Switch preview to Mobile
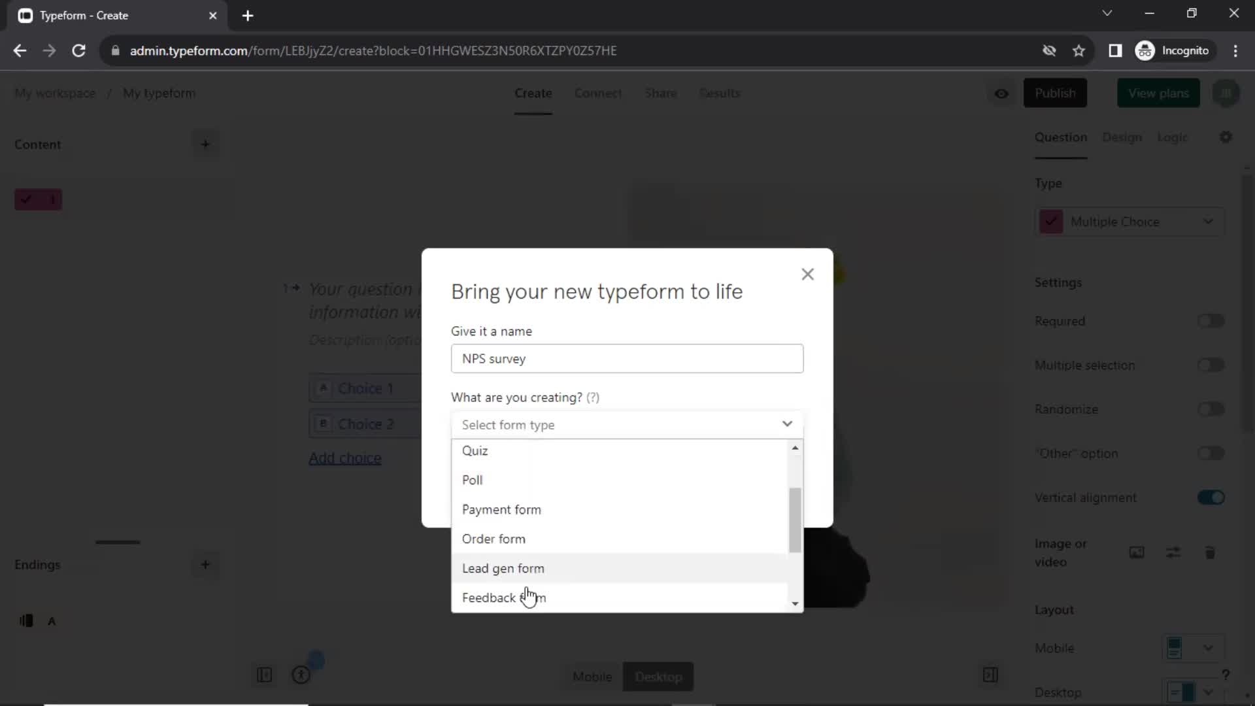 click(x=592, y=677)
